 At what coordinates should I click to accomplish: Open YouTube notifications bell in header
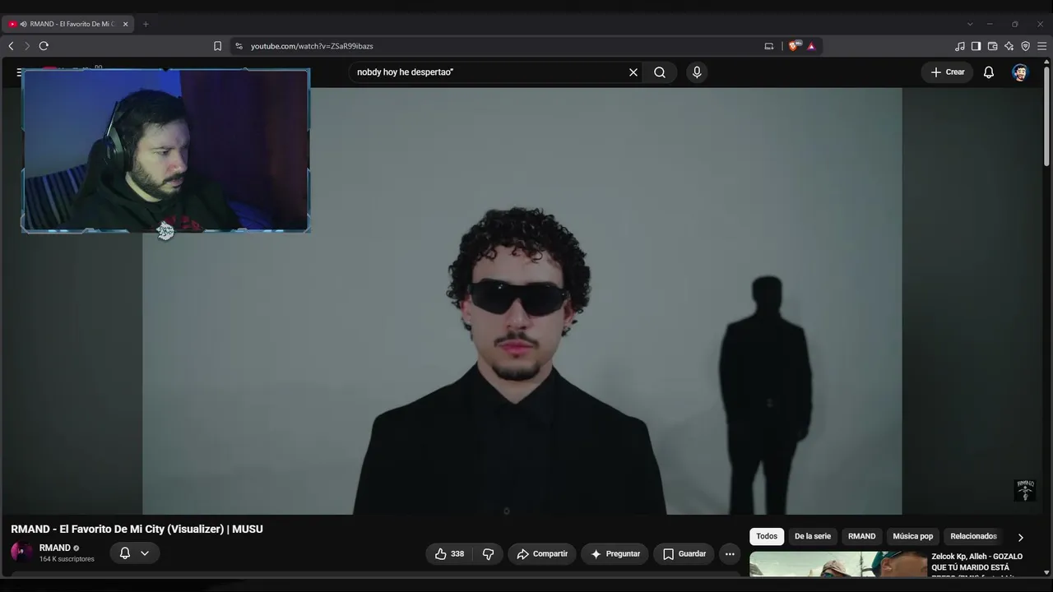point(989,72)
